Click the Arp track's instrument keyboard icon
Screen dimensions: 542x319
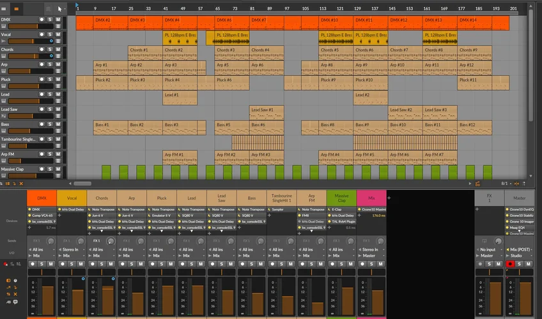[x=4, y=72]
